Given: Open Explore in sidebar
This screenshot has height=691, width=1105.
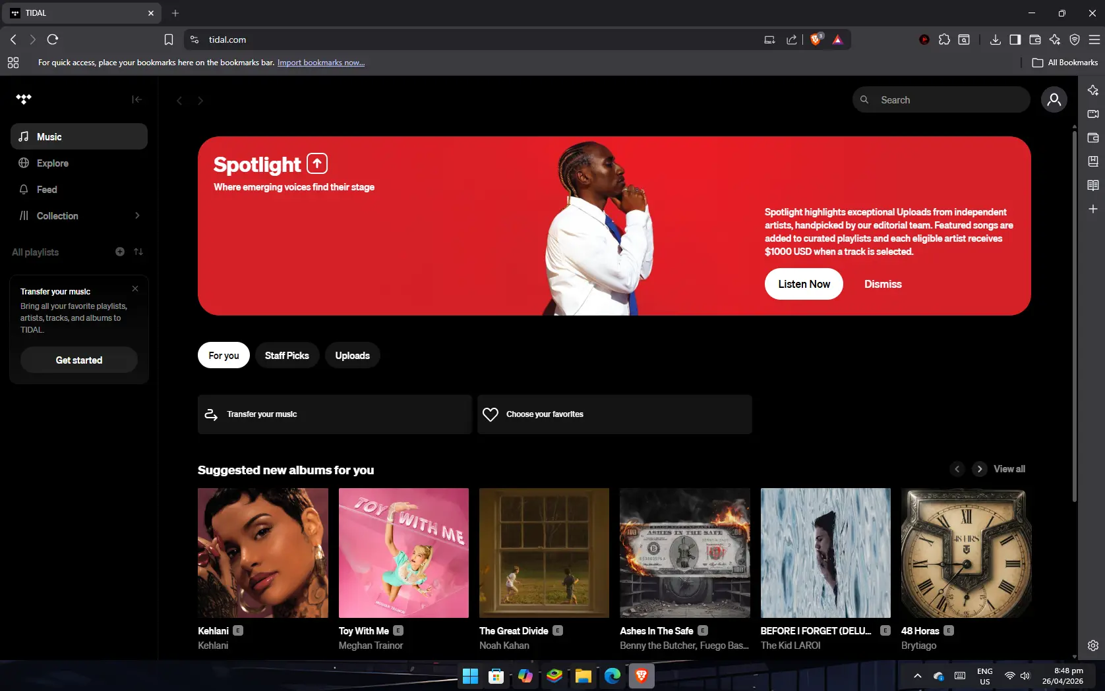Looking at the screenshot, I should pyautogui.click(x=79, y=163).
